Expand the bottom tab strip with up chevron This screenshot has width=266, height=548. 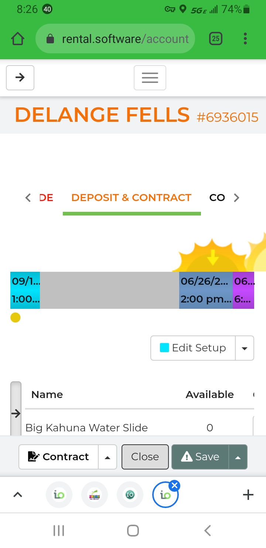click(18, 495)
